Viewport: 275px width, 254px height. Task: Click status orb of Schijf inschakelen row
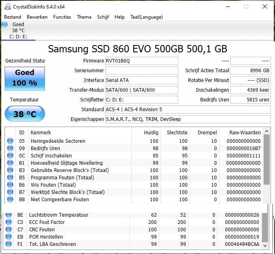pyautogui.click(x=10, y=155)
